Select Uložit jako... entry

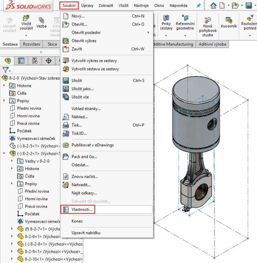(107, 89)
